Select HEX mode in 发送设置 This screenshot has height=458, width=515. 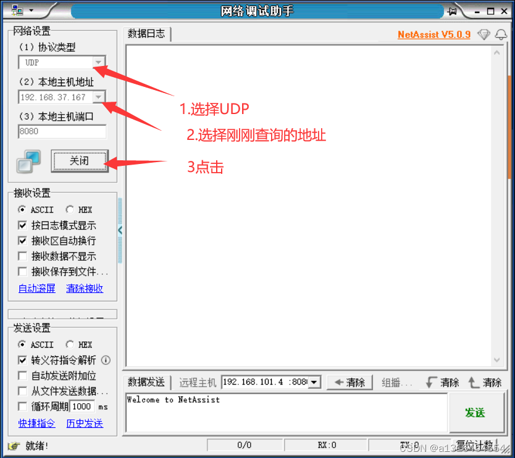pos(70,345)
